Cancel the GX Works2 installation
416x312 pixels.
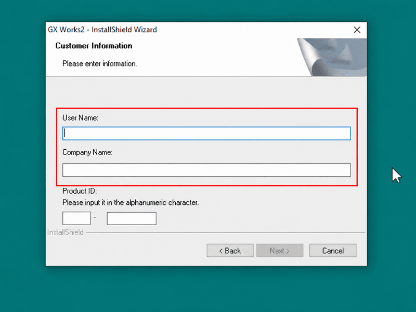pos(333,251)
